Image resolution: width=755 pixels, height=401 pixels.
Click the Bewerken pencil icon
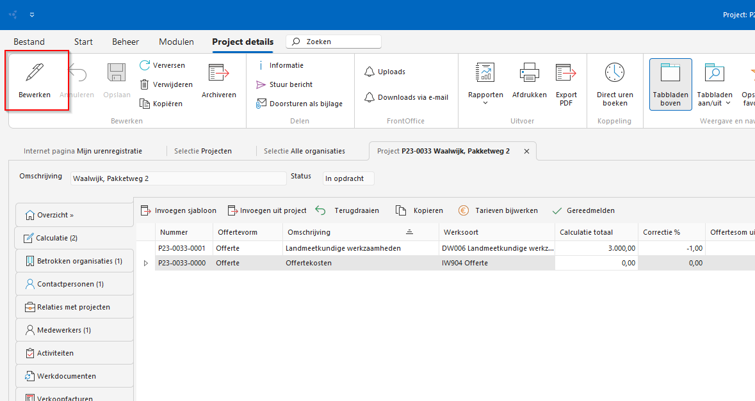pos(35,73)
